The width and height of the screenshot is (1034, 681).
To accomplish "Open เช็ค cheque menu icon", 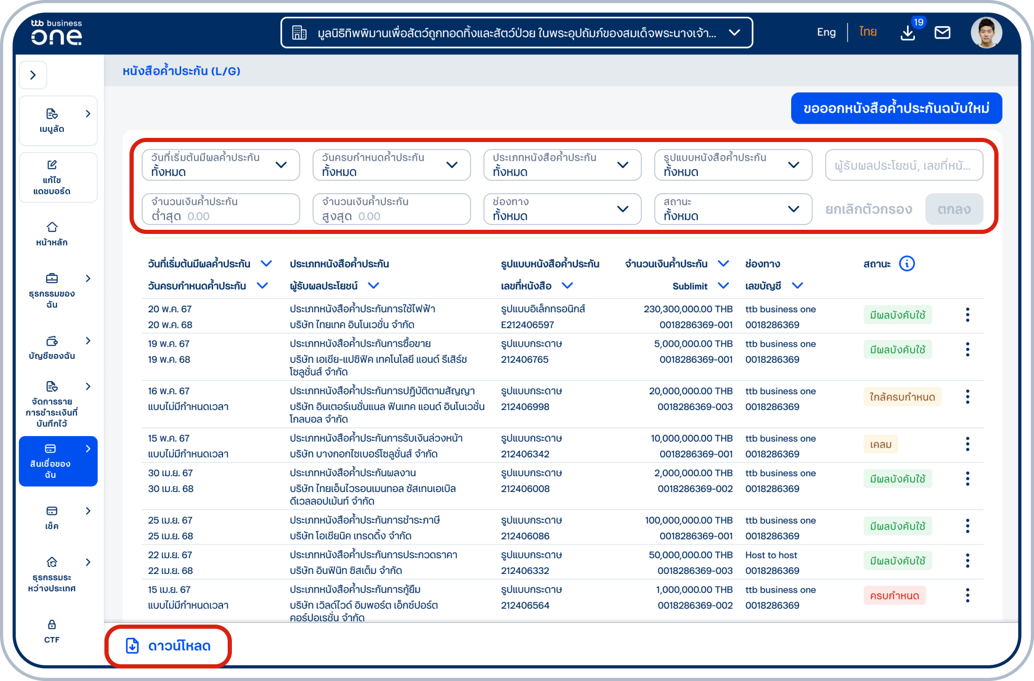I will click(x=52, y=511).
